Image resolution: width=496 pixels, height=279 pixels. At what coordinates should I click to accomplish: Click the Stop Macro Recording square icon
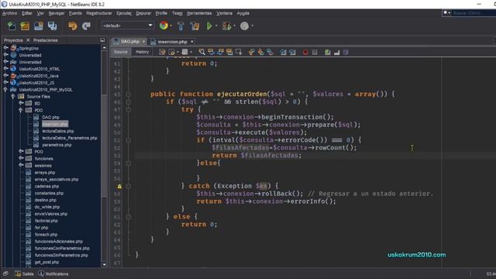315,53
